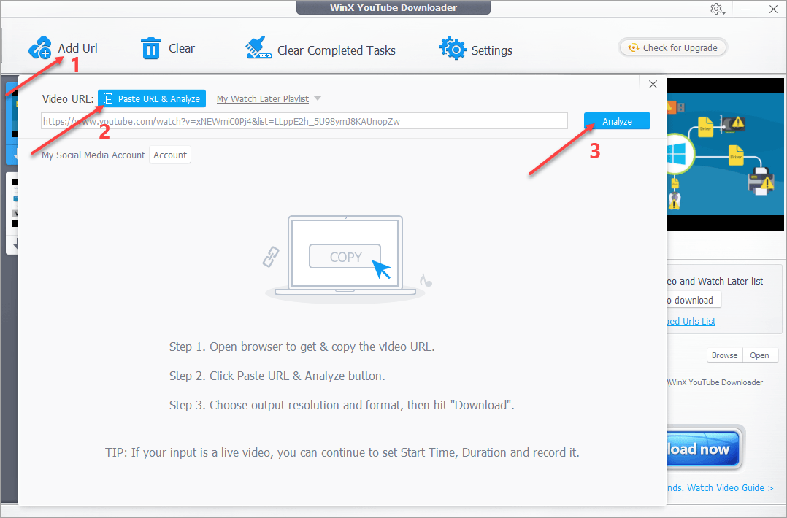Click the 'Step 3. Choose output resolution' text
The image size is (787, 518).
pos(342,405)
